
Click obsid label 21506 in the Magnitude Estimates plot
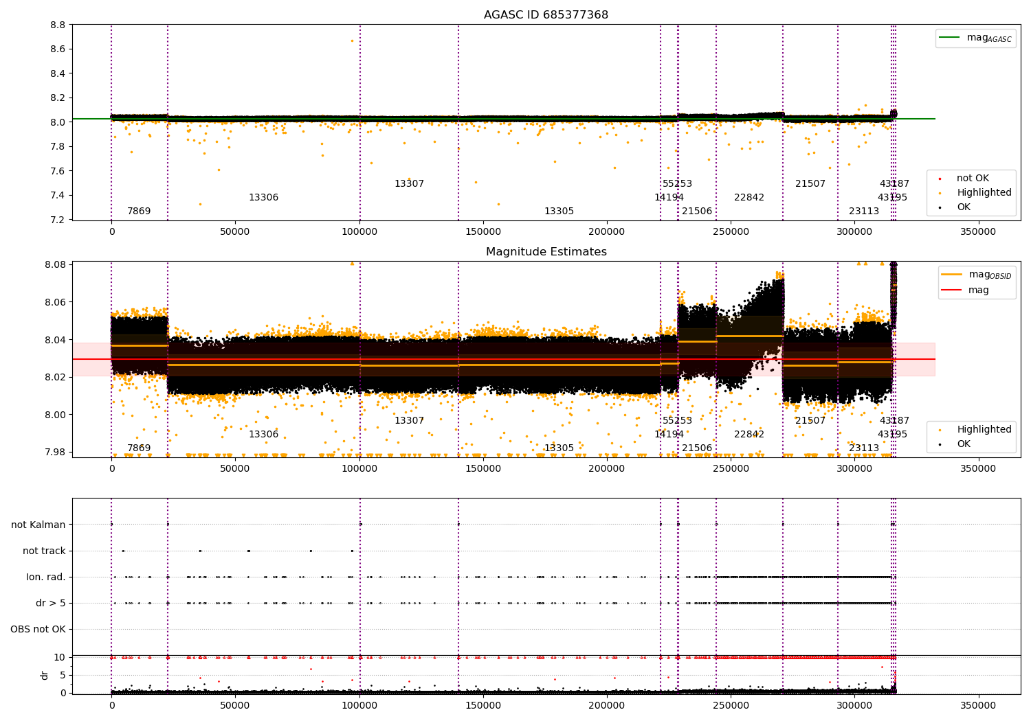[697, 448]
